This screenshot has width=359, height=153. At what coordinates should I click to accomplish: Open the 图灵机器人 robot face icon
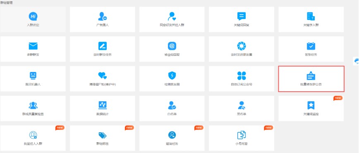33,76
